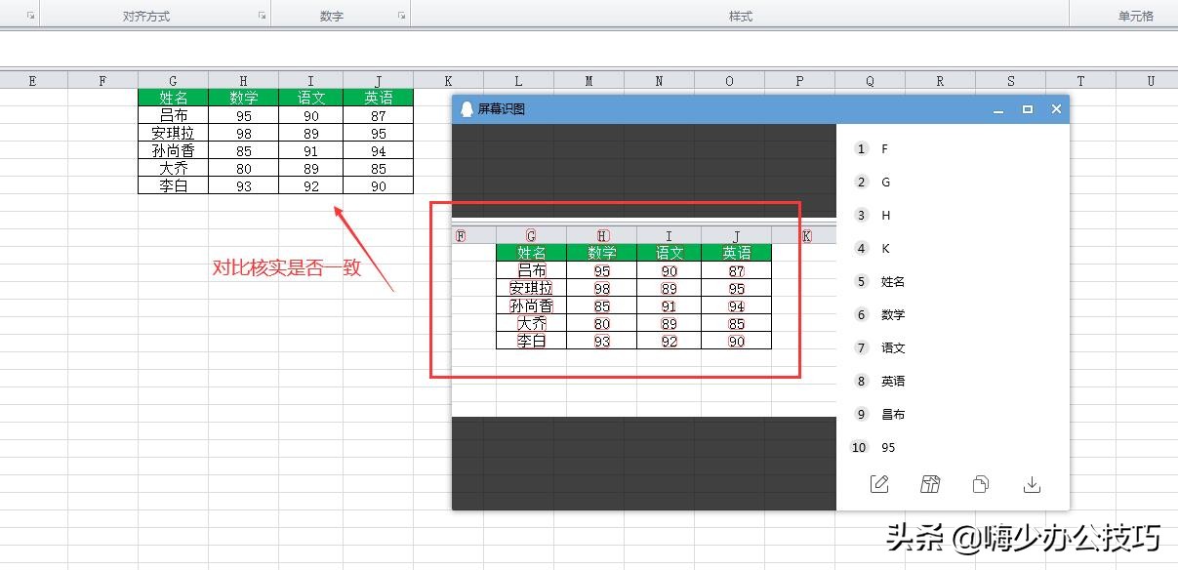Click recognized 安琪拉 text in 屏幕识图 preview
Screen dimensions: 1178x570
point(531,288)
